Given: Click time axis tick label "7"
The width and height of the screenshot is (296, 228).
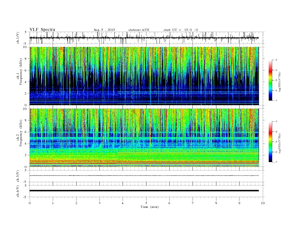Looking at the screenshot, I should pos(193,203).
